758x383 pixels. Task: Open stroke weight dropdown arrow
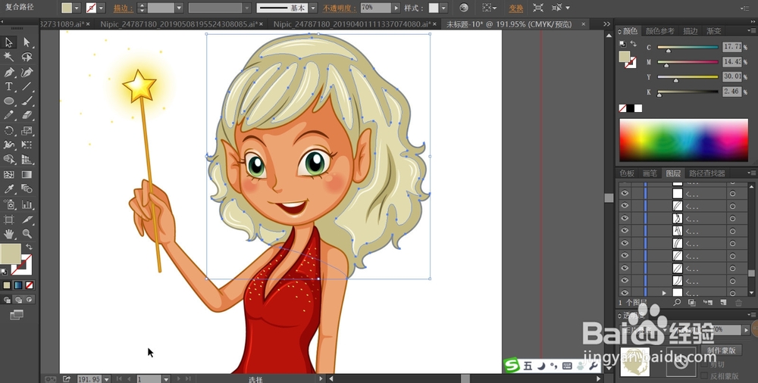point(180,8)
